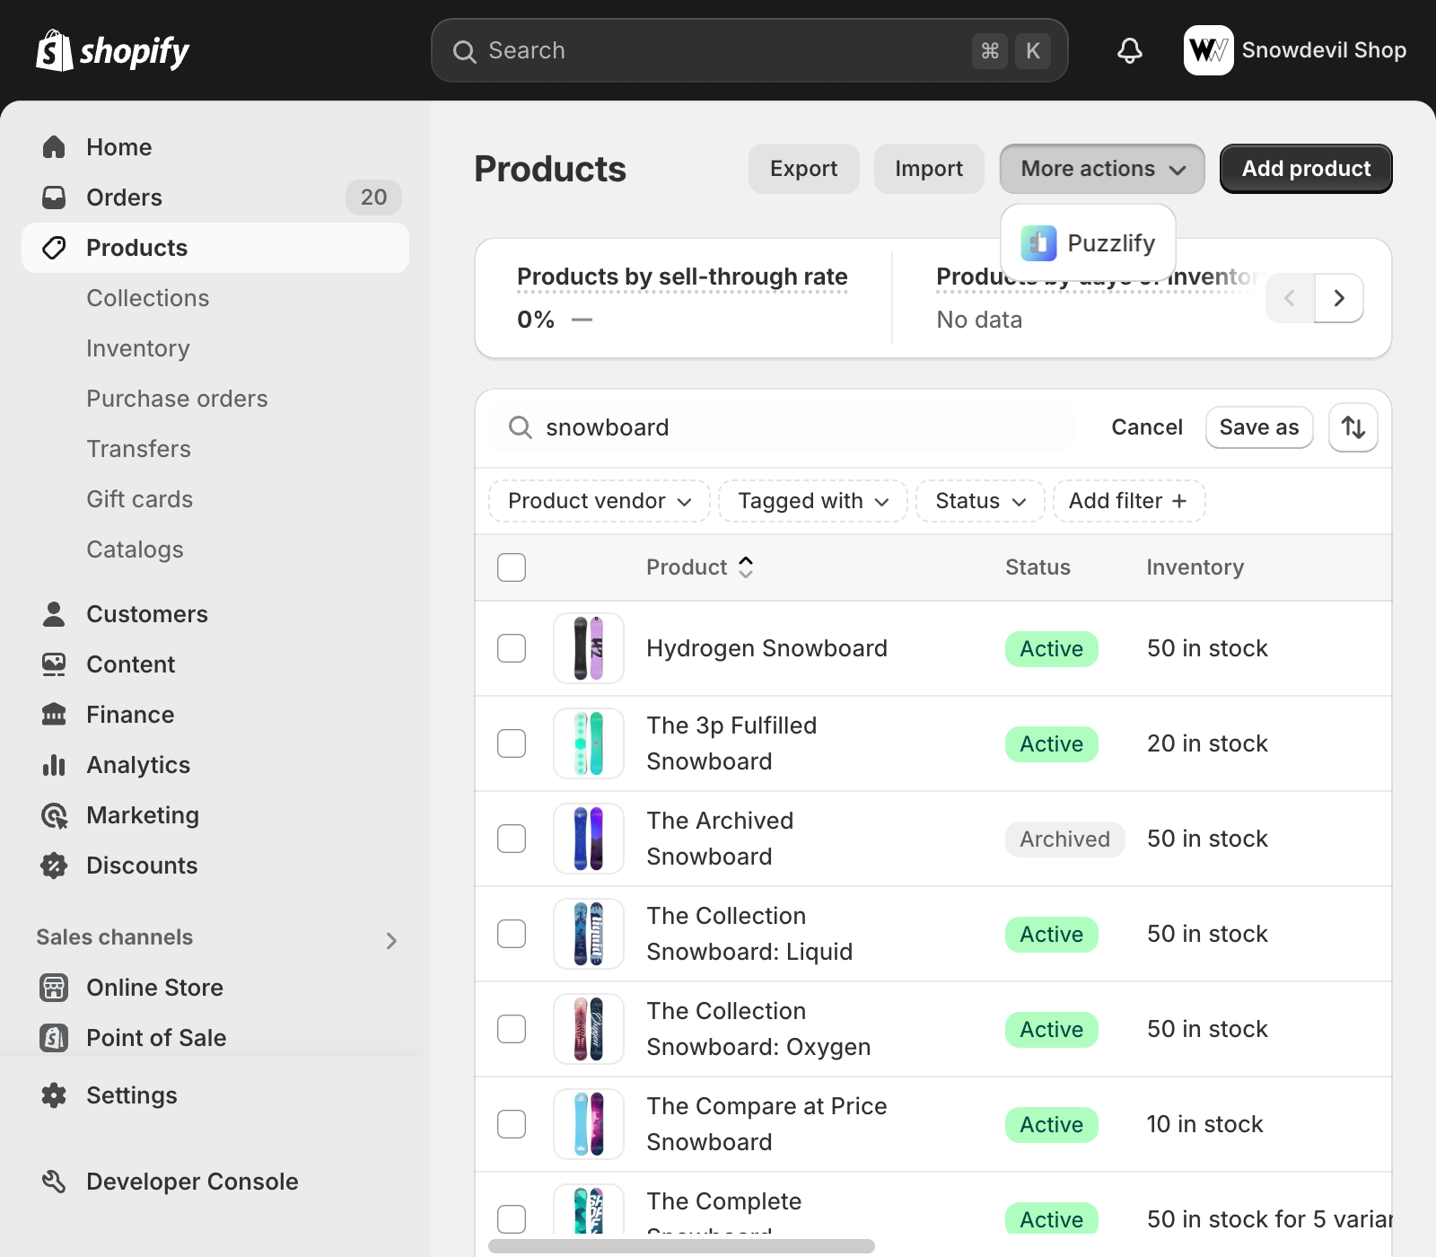Click the Shopify logo
1436x1257 pixels.
coord(113,51)
